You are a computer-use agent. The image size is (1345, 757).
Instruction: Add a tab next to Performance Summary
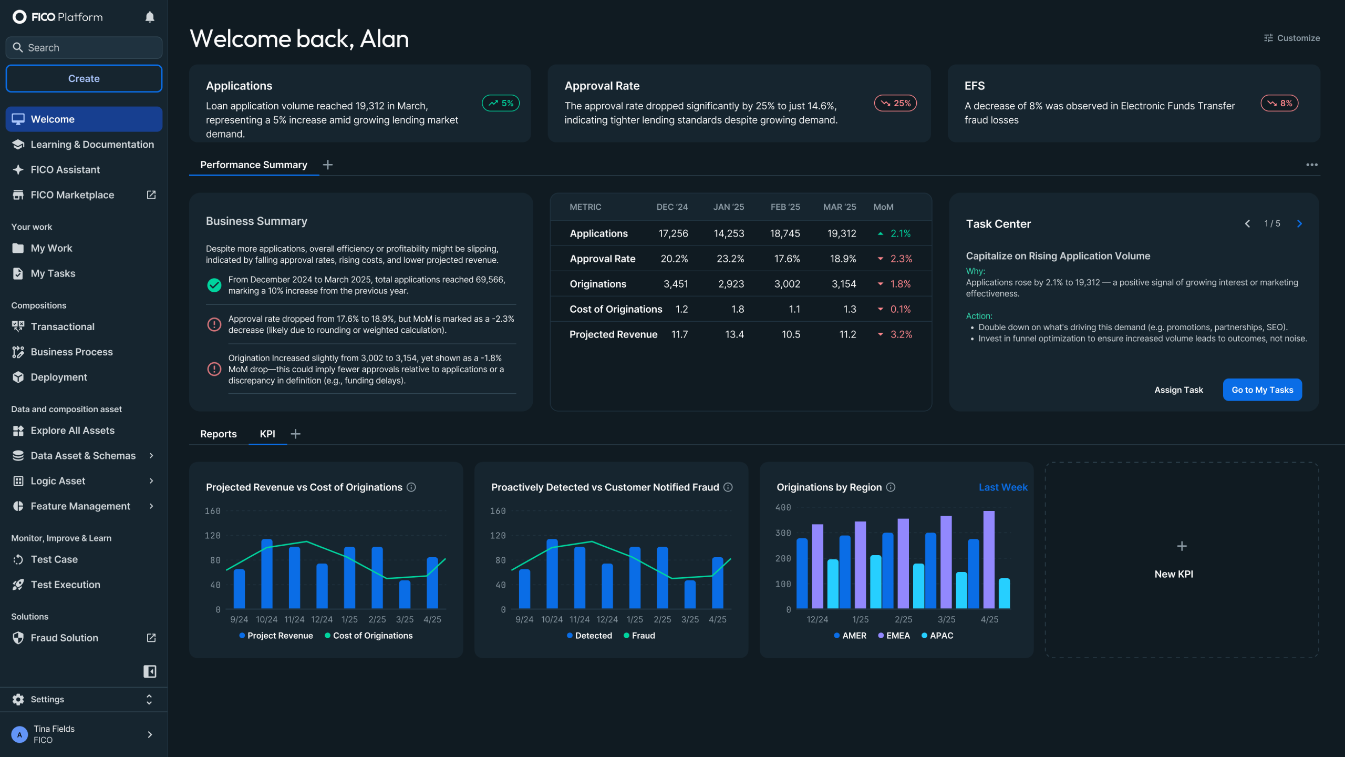[328, 165]
